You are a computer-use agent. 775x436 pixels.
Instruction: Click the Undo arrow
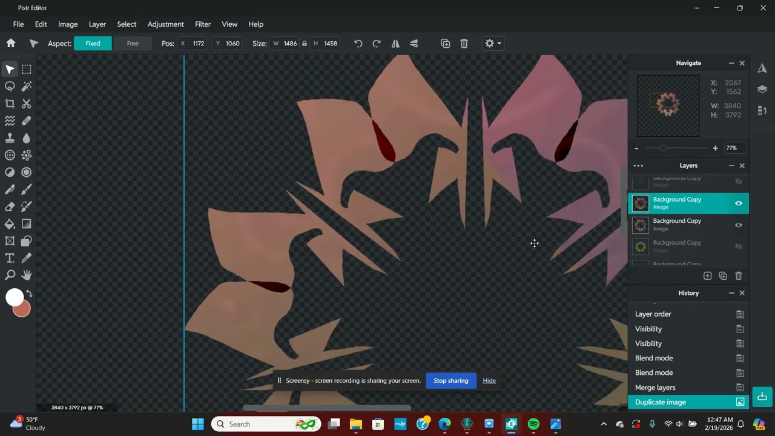pyautogui.click(x=358, y=44)
